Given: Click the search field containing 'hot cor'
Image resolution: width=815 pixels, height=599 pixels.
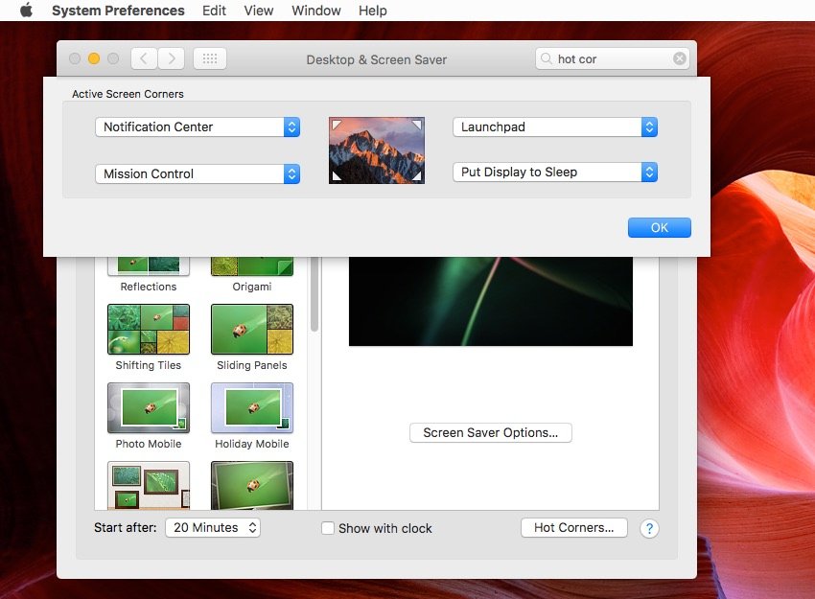Looking at the screenshot, I should tap(613, 58).
